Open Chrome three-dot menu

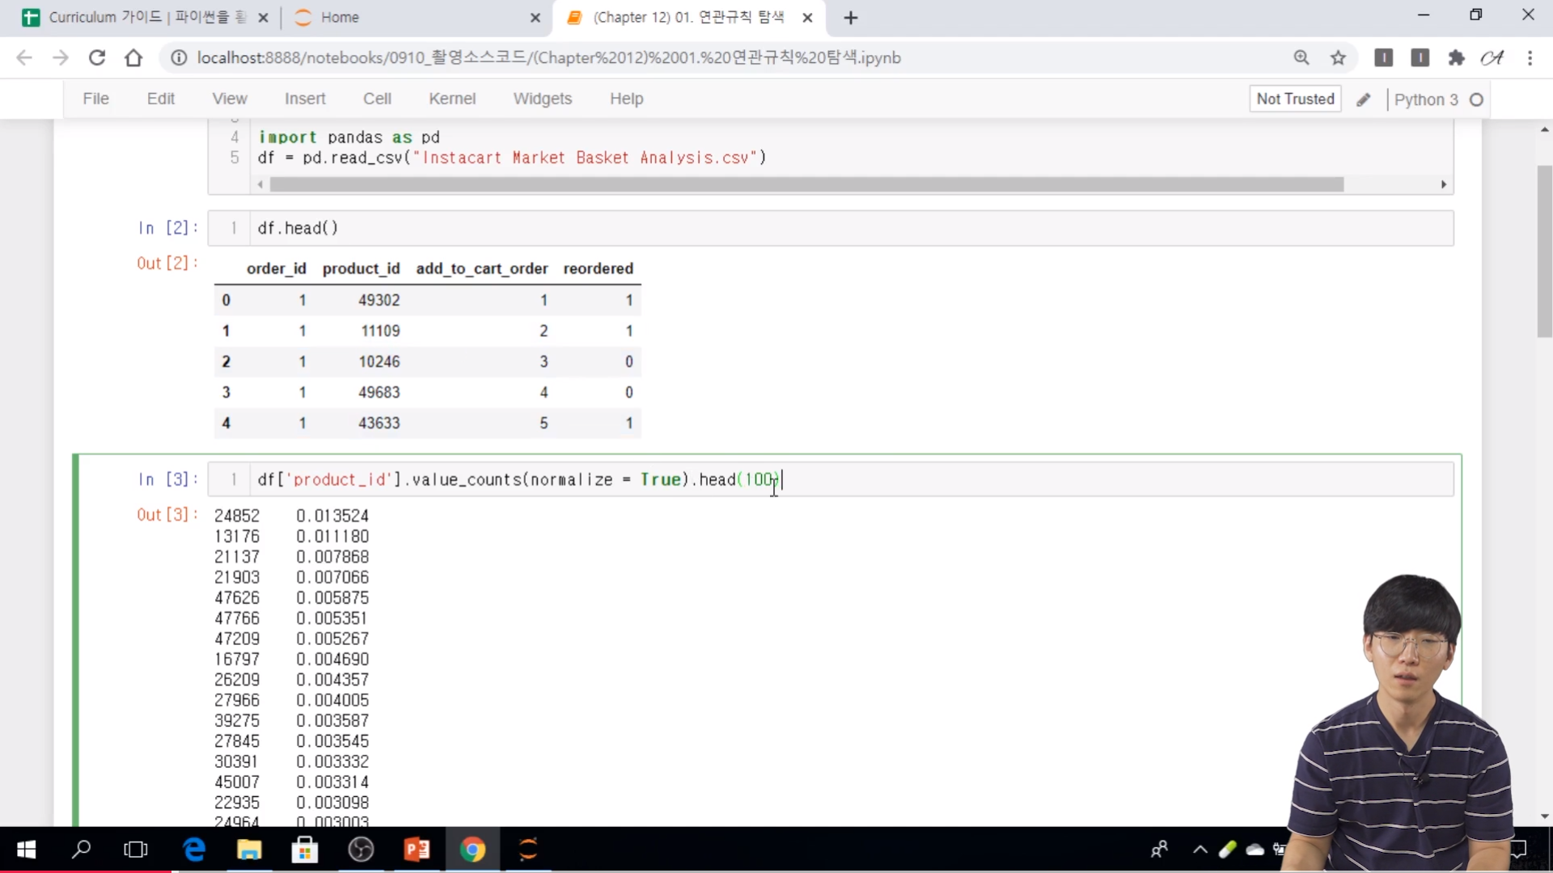1530,57
